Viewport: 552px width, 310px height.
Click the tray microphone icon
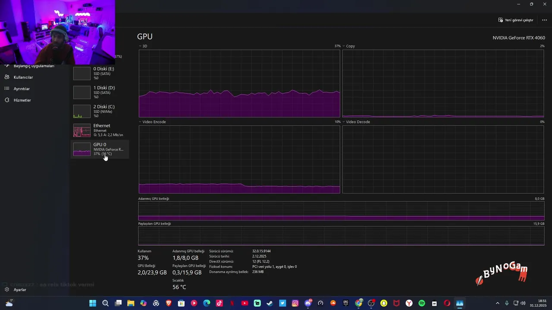pyautogui.click(x=507, y=303)
